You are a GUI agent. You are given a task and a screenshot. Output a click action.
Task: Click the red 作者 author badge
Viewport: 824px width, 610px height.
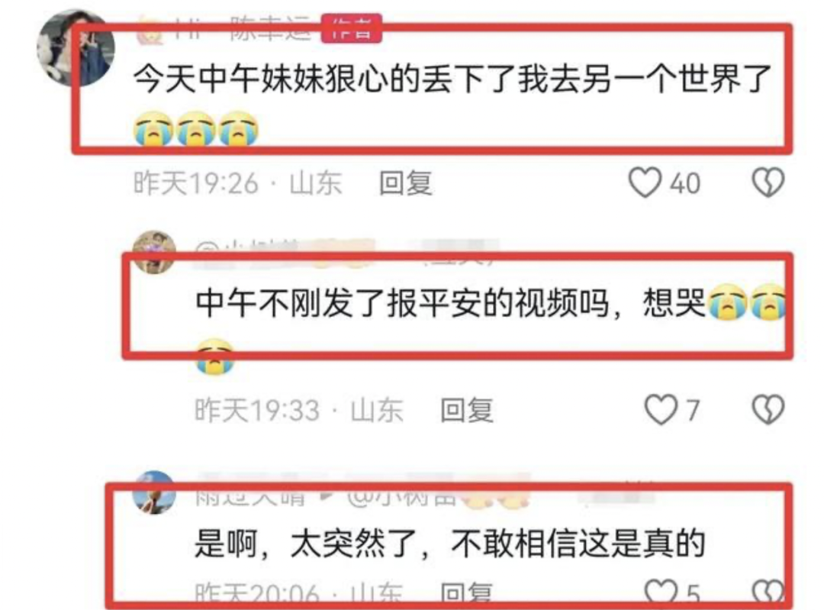coord(351,29)
